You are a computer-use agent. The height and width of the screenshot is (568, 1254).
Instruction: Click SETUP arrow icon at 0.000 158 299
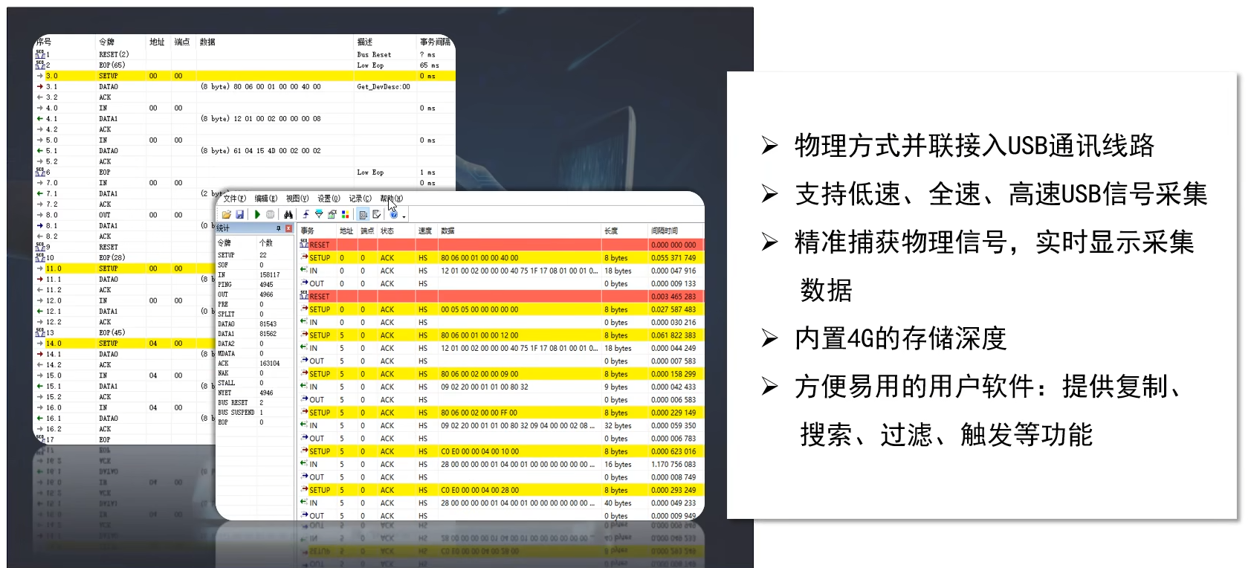click(x=305, y=374)
